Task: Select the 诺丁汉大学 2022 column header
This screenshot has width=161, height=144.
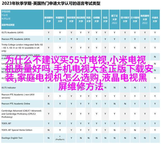Action: pos(115,19)
